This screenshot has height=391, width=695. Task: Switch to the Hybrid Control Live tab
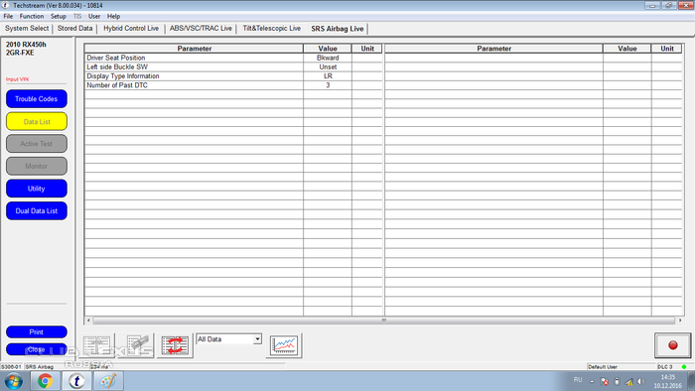tap(131, 29)
